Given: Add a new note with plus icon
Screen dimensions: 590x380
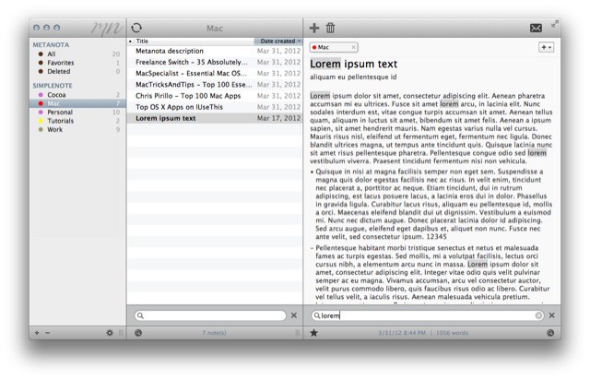Looking at the screenshot, I should 314,28.
